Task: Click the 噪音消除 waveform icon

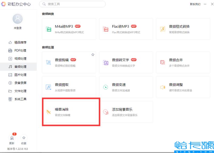Action: point(49,112)
